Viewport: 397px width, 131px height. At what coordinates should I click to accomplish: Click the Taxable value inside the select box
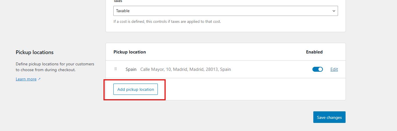pyautogui.click(x=123, y=11)
